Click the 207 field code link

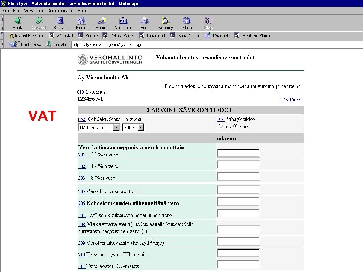tap(82, 215)
